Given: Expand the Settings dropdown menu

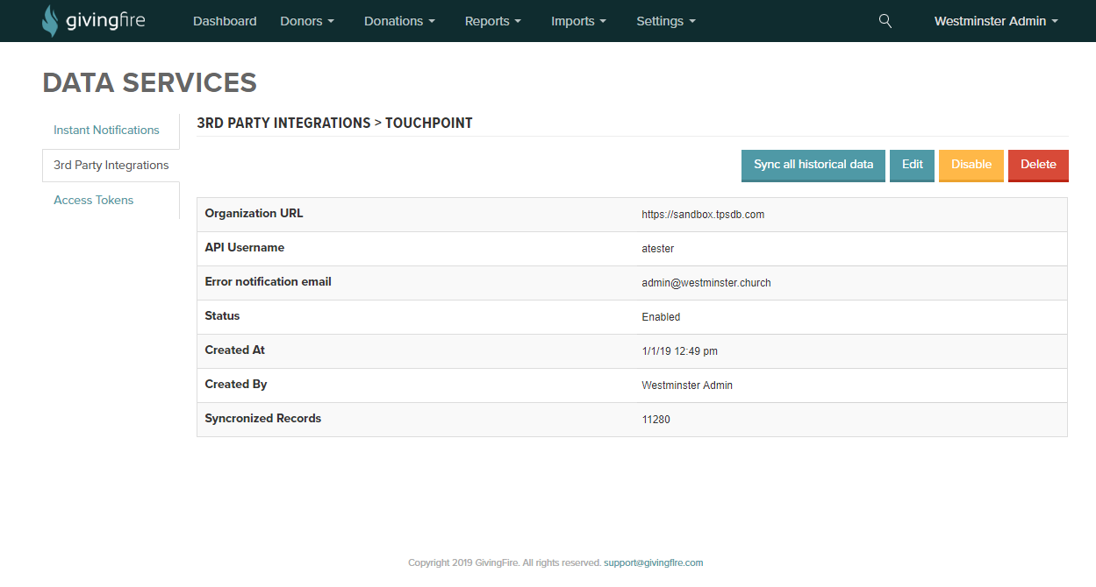Looking at the screenshot, I should pyautogui.click(x=666, y=21).
